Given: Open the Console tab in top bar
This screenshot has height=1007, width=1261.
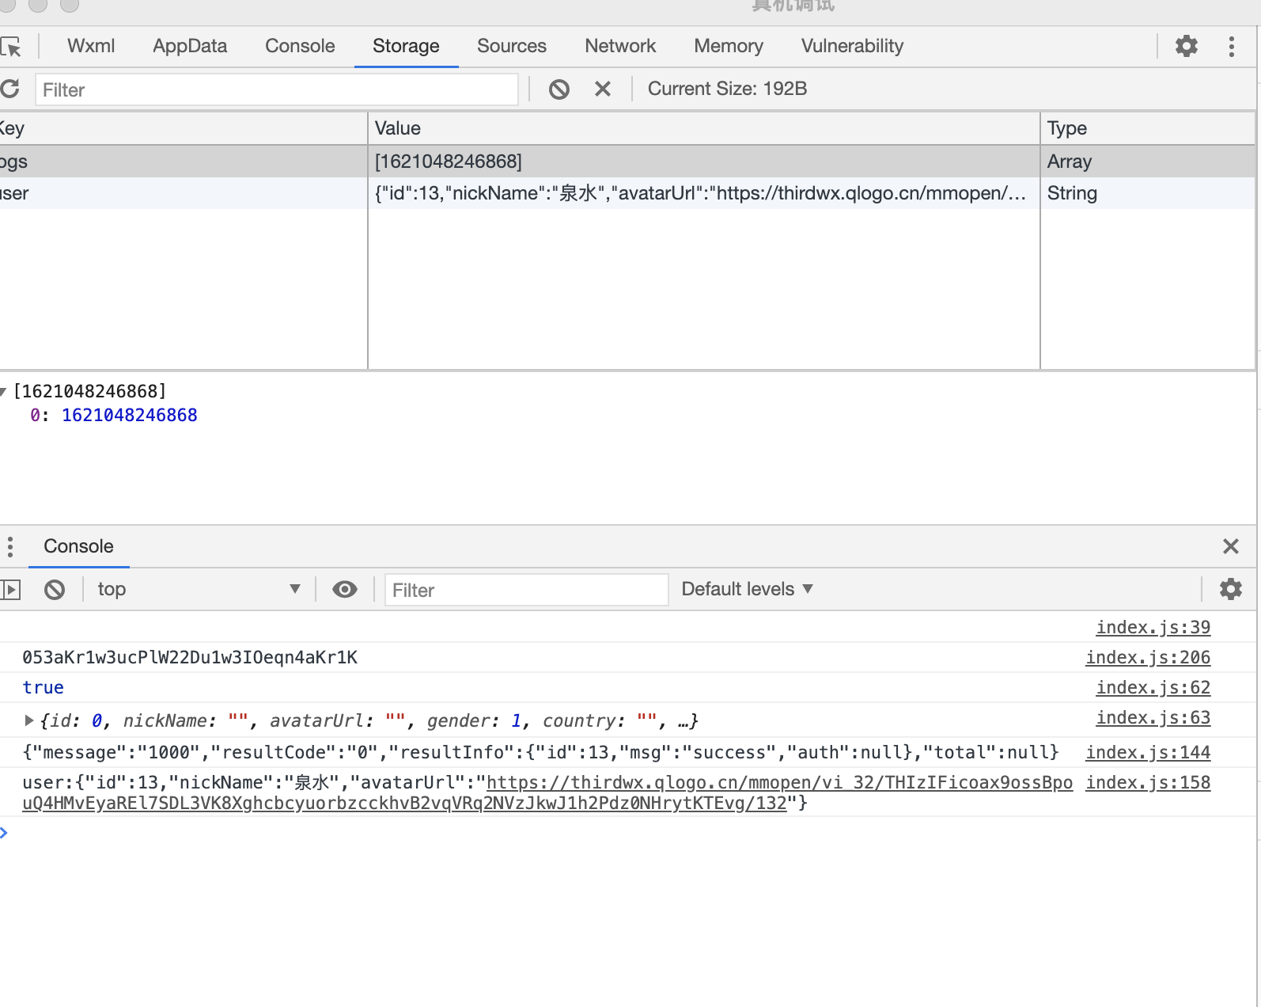Looking at the screenshot, I should (300, 46).
